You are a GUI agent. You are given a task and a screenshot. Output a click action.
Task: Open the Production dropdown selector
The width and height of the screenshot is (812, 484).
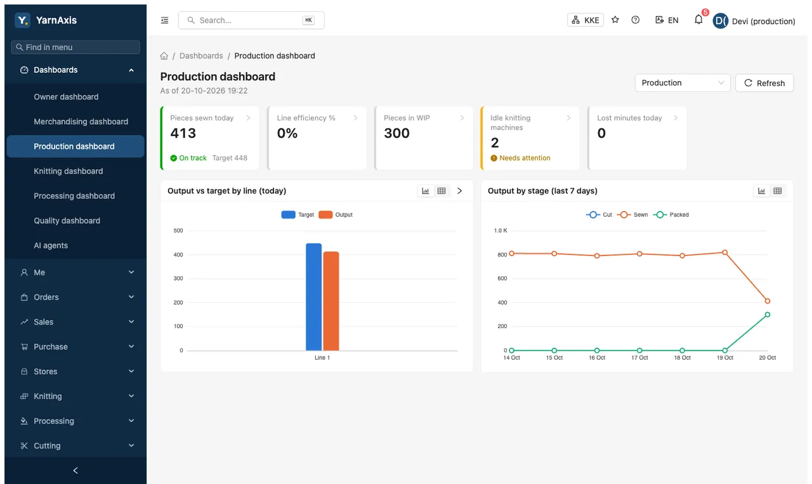(683, 83)
